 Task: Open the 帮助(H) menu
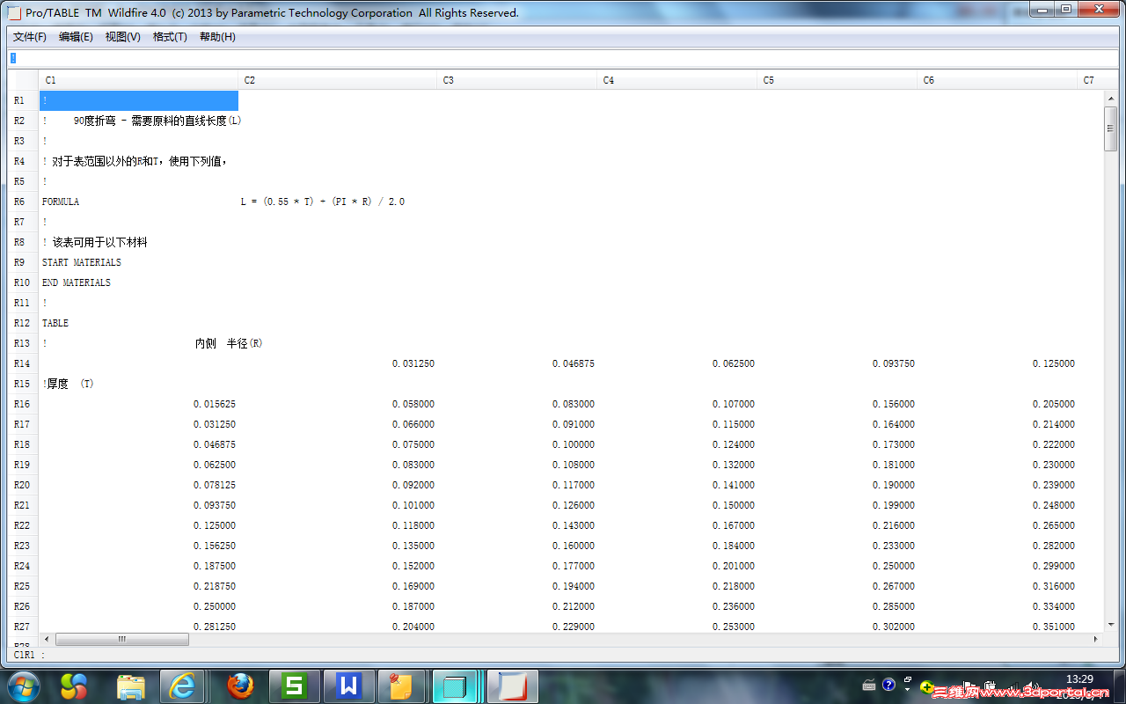coord(217,37)
